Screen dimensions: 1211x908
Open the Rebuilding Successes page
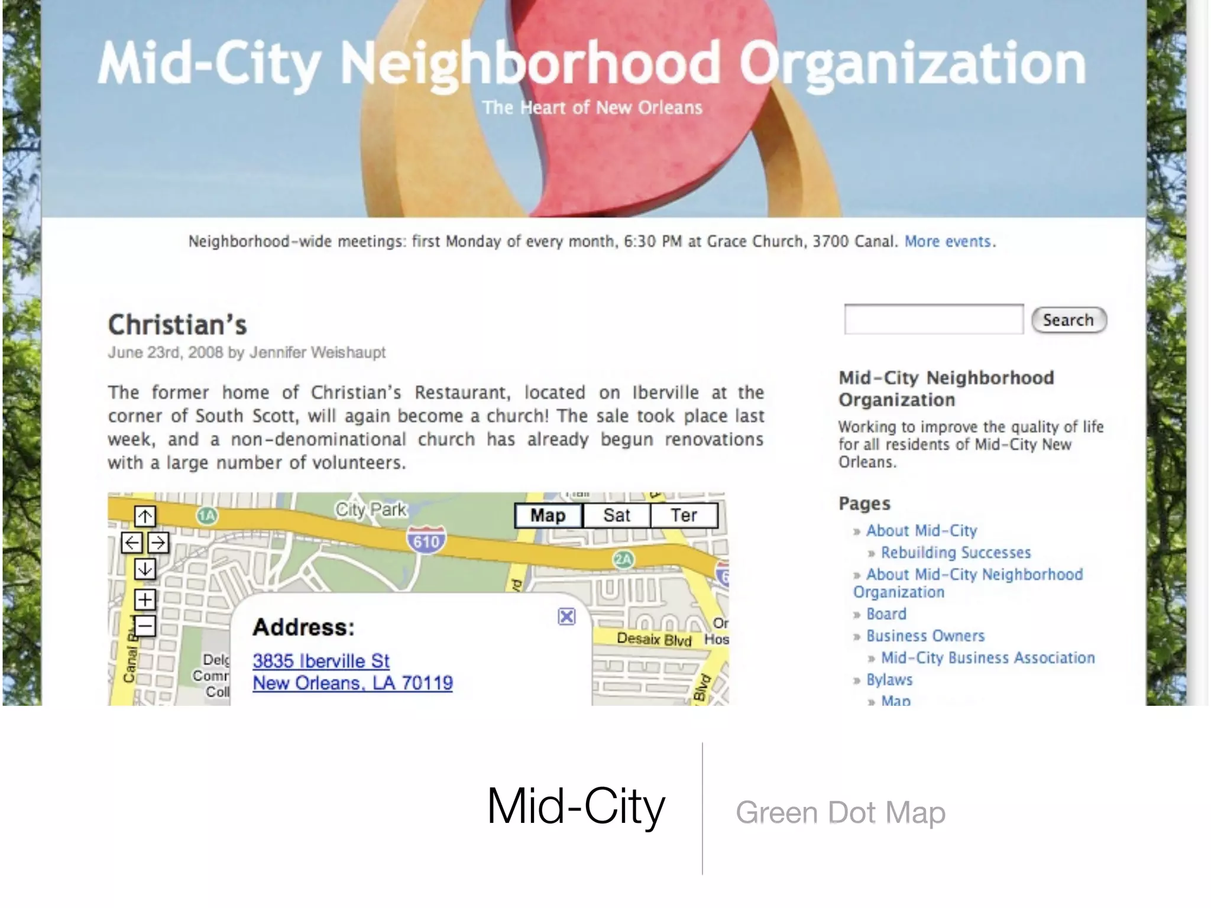pos(956,553)
